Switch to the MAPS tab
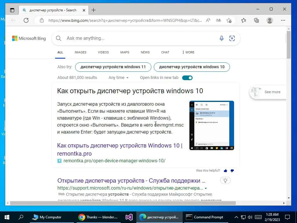297x223 pixels. click(125, 52)
